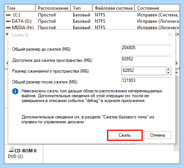Click the CD-ROM 0 disc icon

click(12, 149)
